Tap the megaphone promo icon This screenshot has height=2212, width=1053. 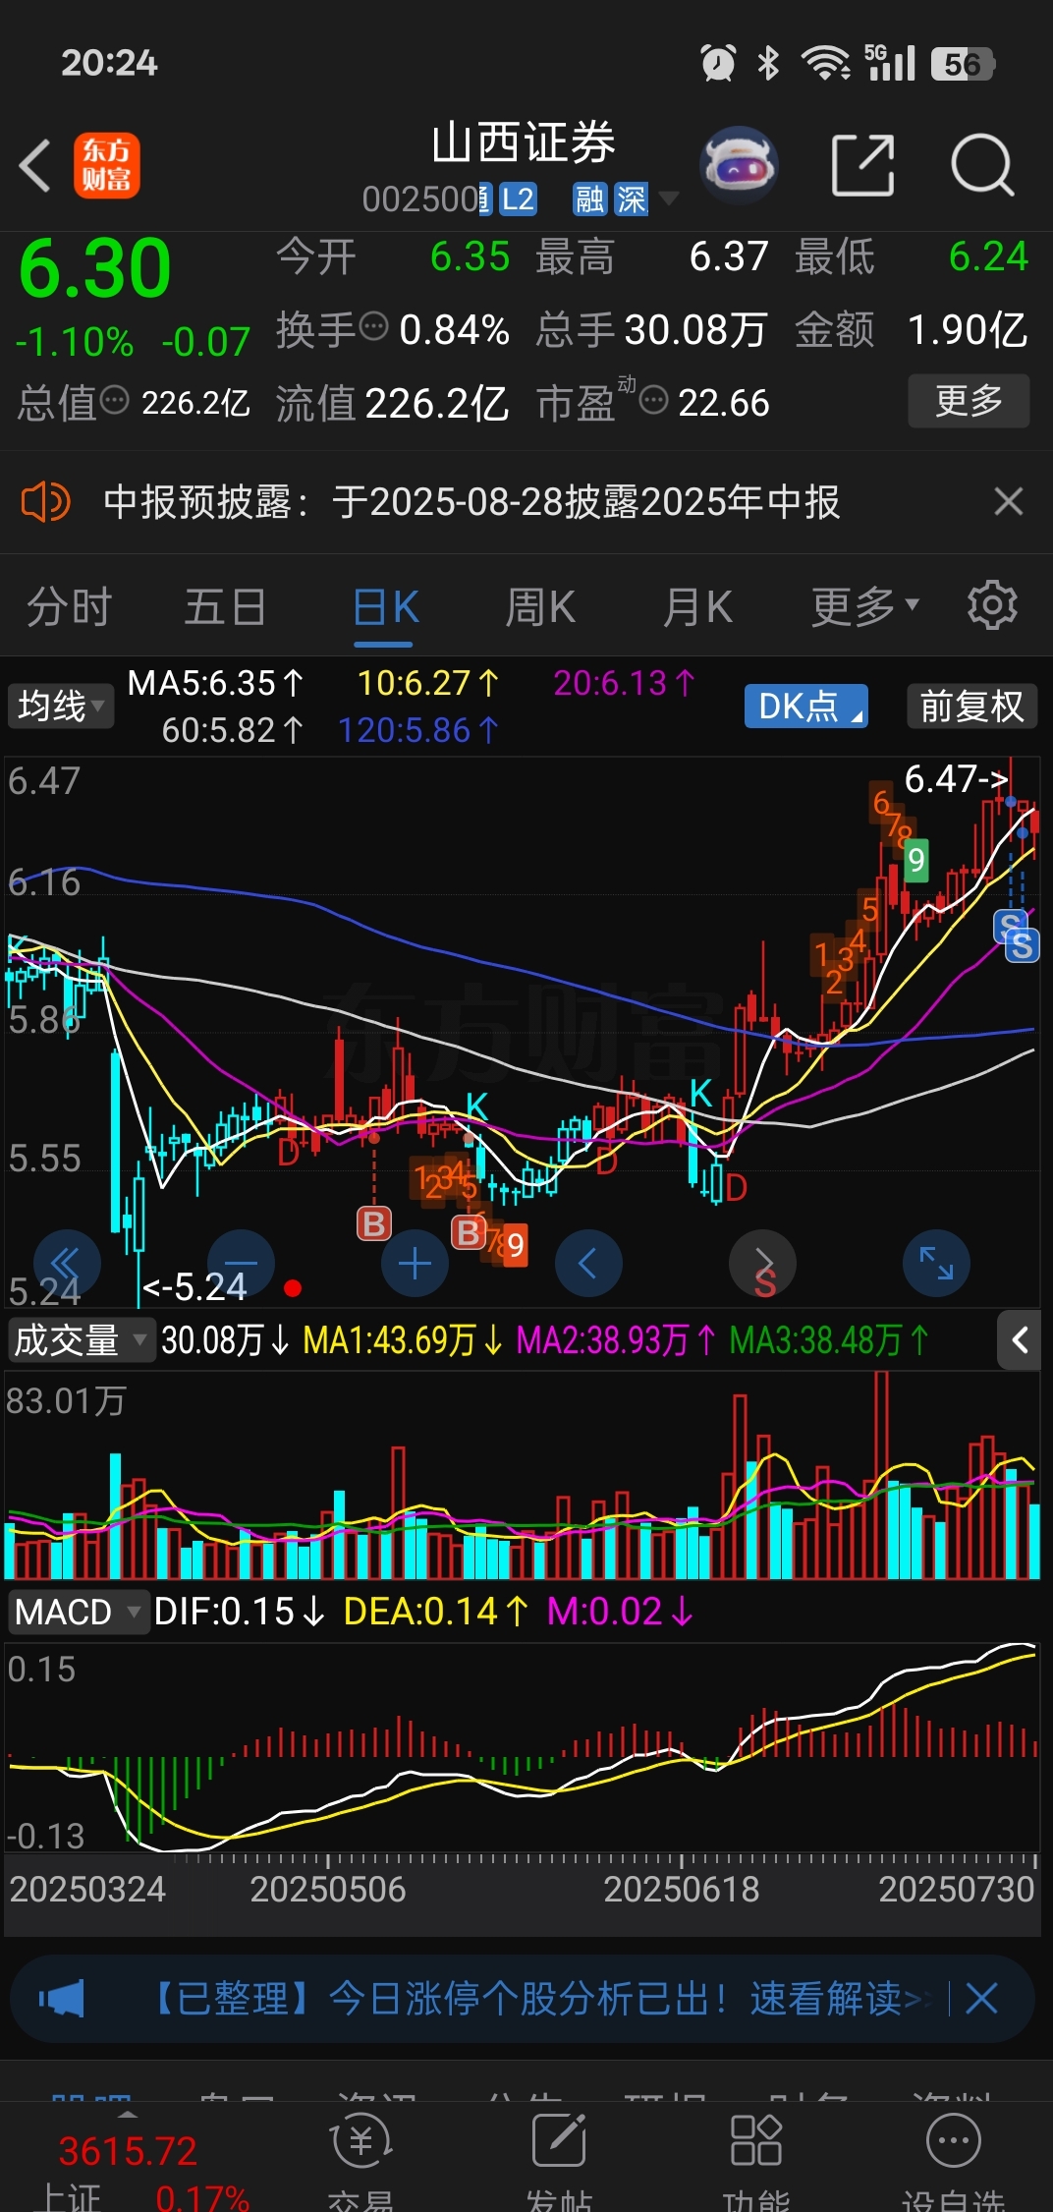coord(61,1998)
